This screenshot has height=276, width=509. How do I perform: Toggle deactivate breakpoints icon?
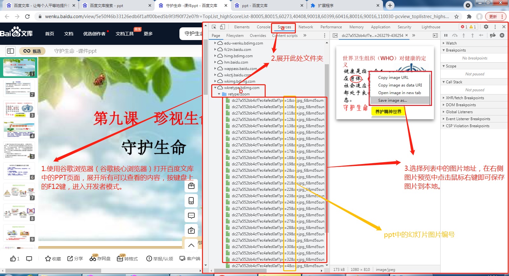[493, 35]
